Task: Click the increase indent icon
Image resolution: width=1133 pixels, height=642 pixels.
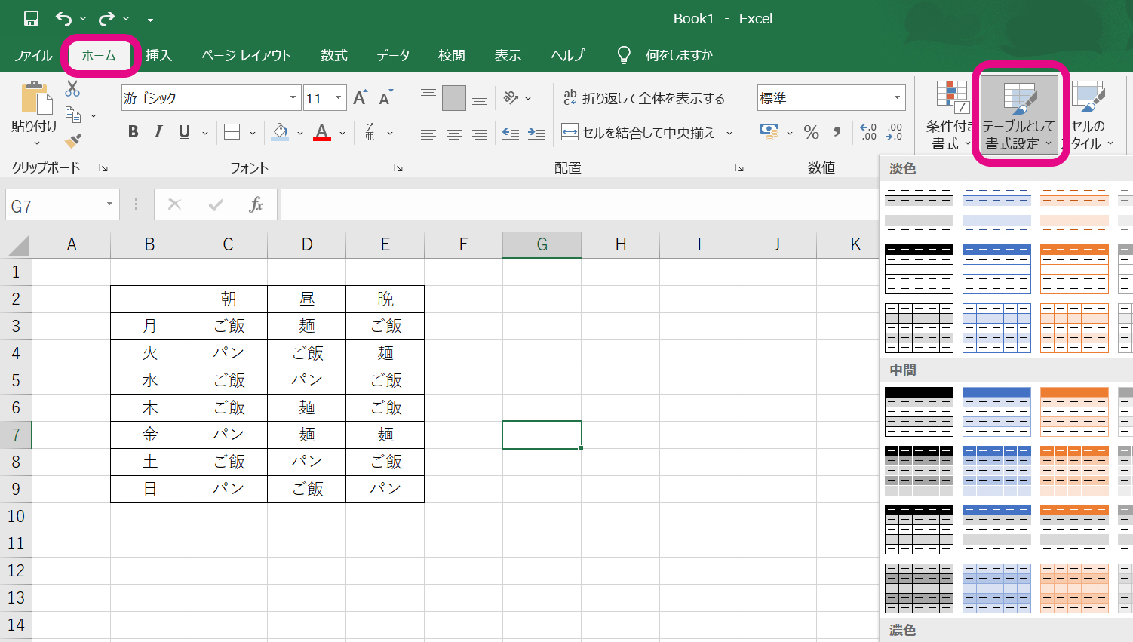Action: [x=536, y=133]
